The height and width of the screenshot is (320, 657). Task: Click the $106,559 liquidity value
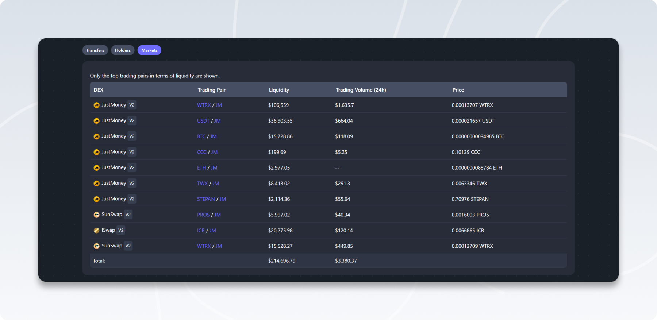278,105
